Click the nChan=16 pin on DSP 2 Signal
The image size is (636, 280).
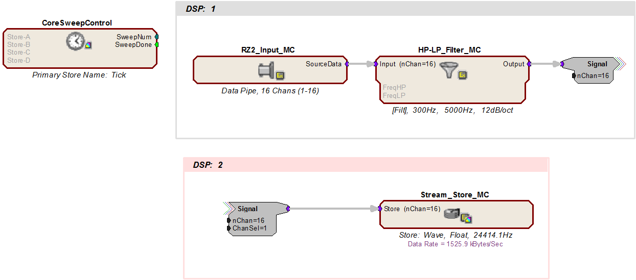coord(229,220)
